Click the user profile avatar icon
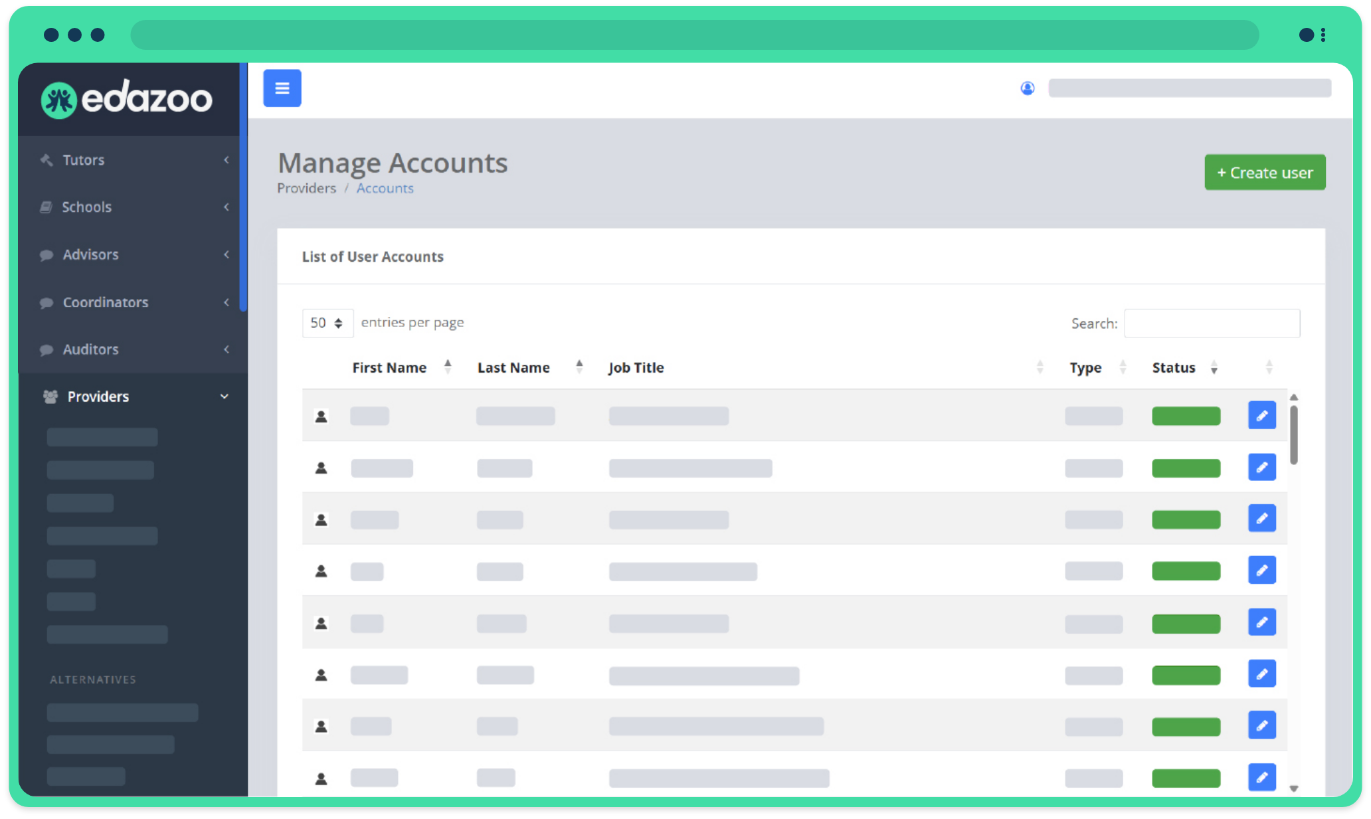Viewport: 1371px width, 819px height. [1027, 88]
